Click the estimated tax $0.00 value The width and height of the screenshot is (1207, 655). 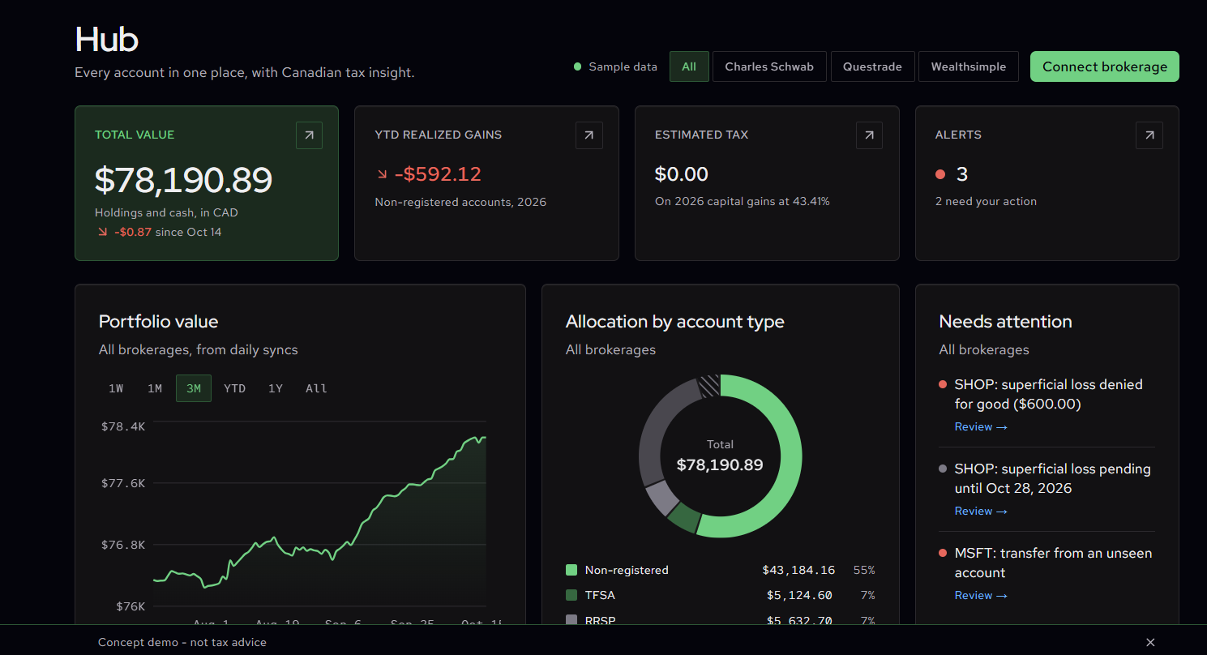pyautogui.click(x=682, y=174)
